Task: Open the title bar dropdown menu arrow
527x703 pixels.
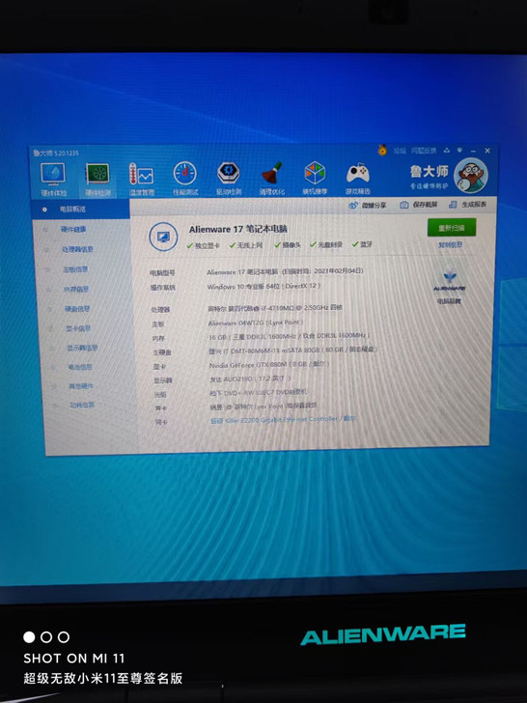Action: click(459, 151)
